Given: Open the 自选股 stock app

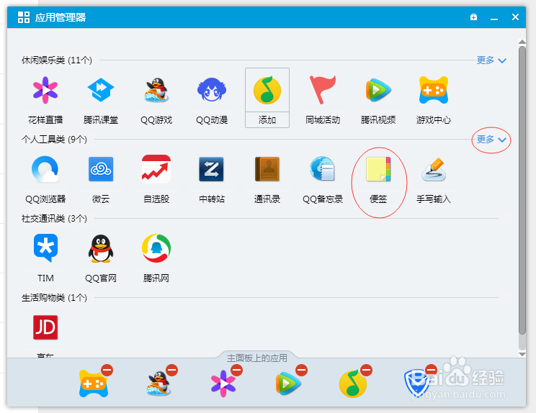Looking at the screenshot, I should (x=156, y=169).
